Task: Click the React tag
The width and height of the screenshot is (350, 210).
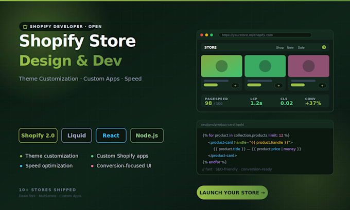Action: [111, 136]
